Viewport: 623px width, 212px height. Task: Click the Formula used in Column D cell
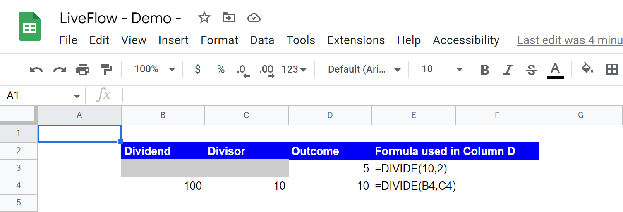coord(455,151)
